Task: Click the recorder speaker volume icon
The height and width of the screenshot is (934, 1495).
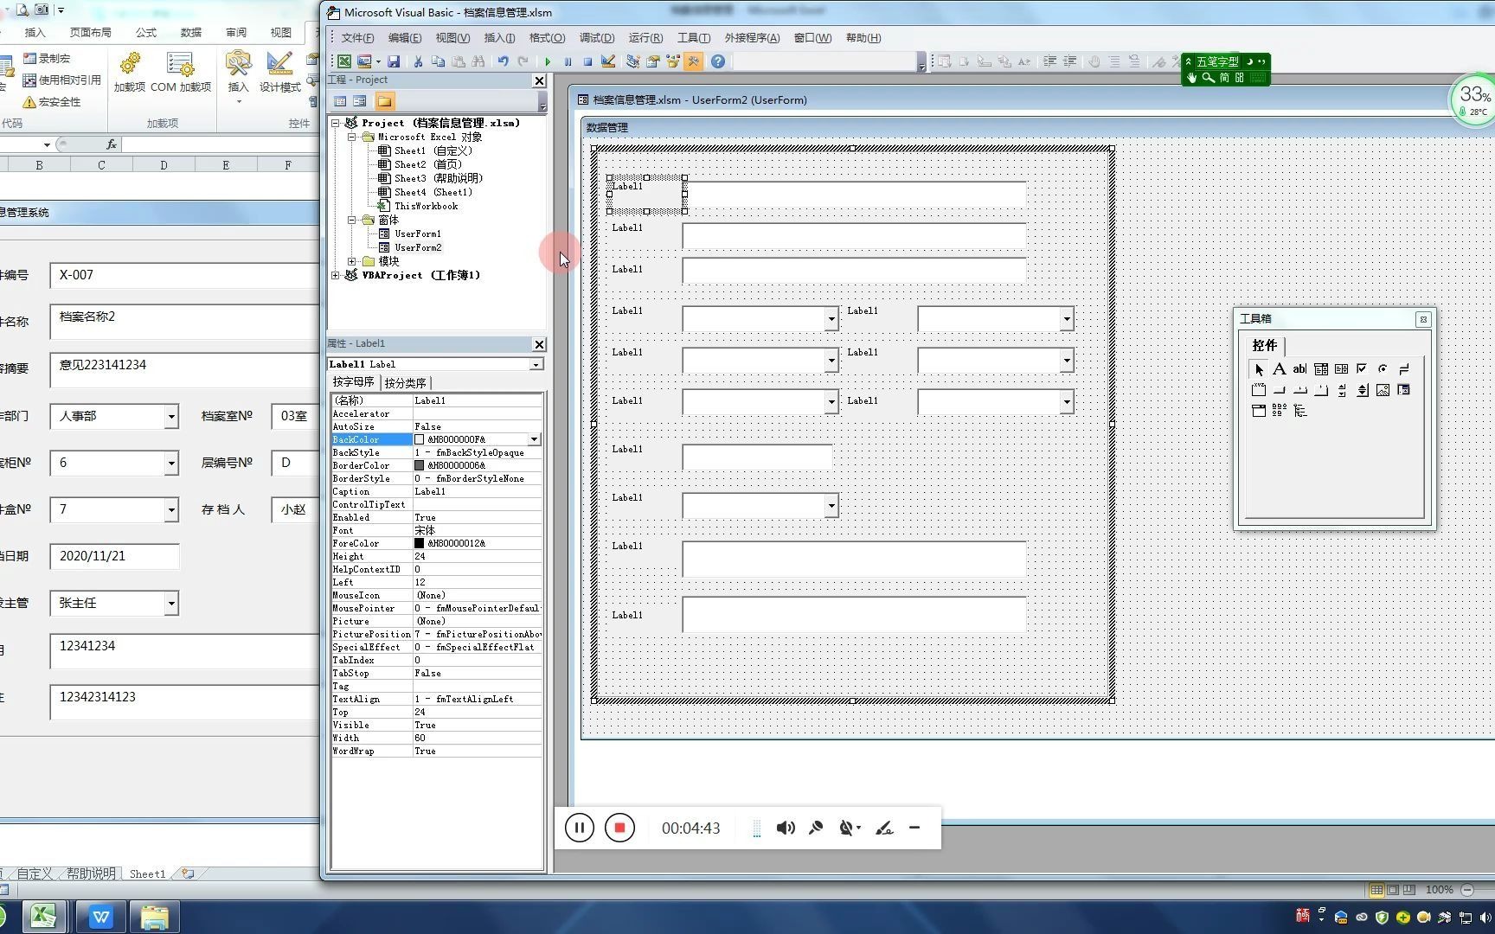Action: (786, 828)
